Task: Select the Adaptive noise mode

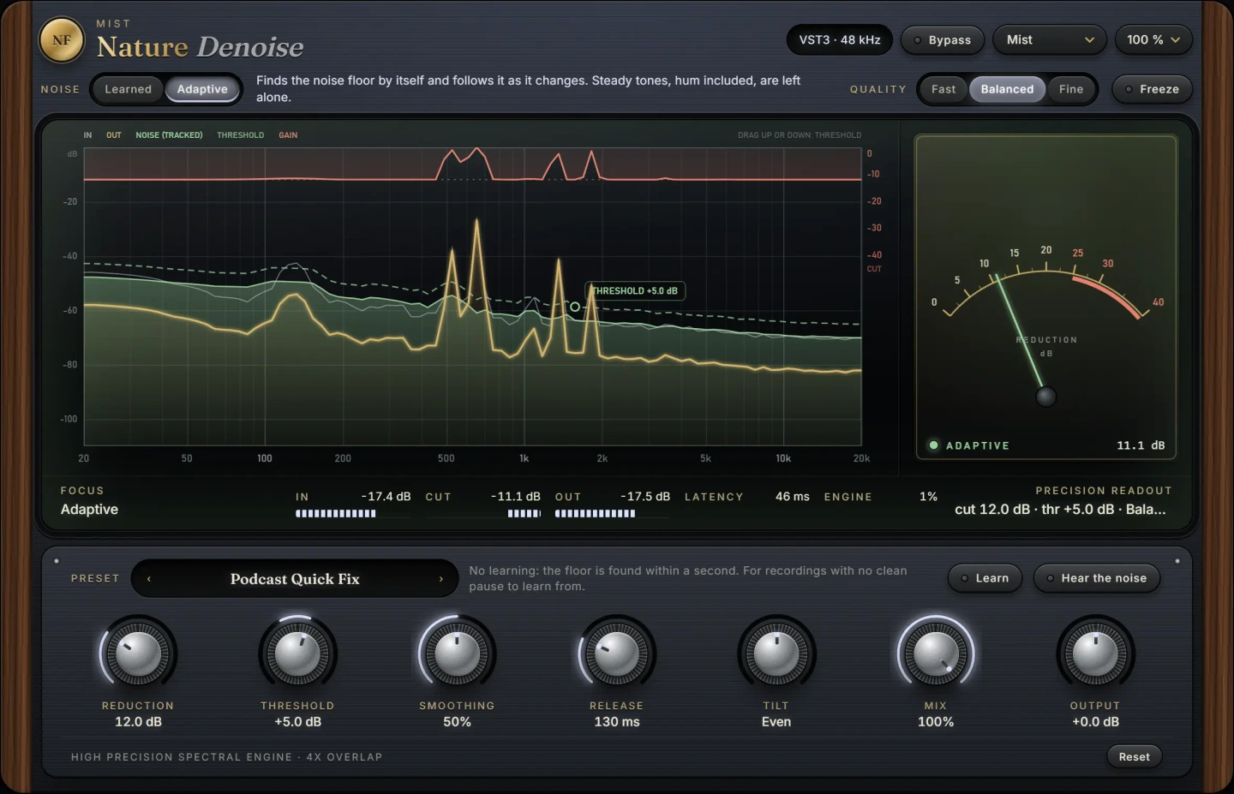Action: (202, 89)
